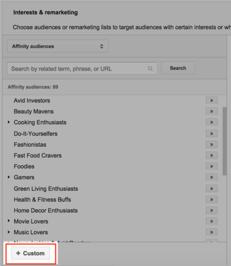Screen dimensions: 231x266
Task: Add Fast Food Cravers with arrow button
Action: click(x=212, y=156)
